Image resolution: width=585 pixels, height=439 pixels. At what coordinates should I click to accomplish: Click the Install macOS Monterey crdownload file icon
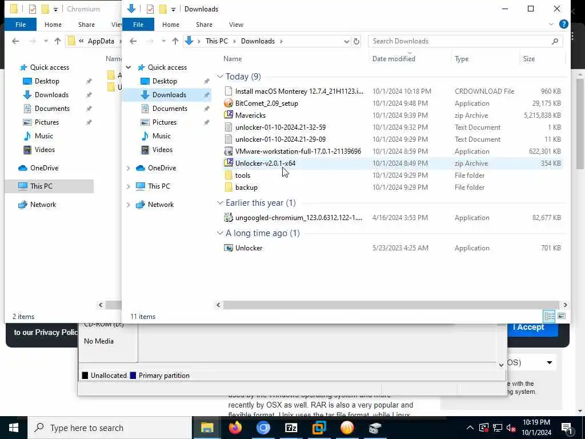point(229,91)
